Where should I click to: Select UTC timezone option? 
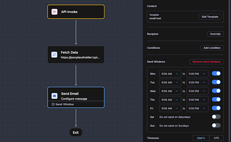pos(216,138)
